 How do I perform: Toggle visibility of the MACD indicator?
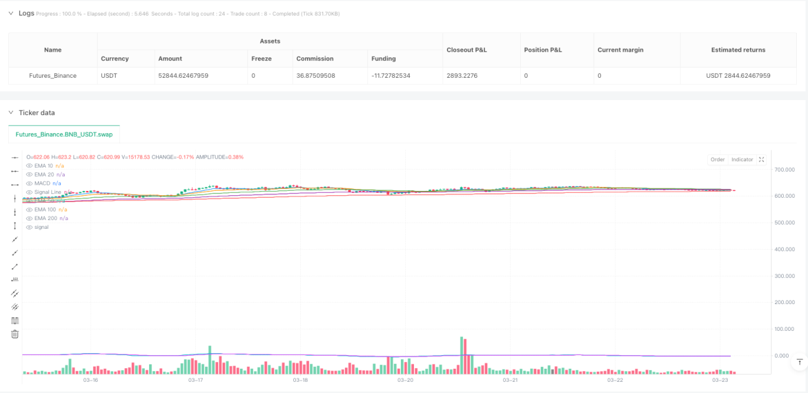point(29,183)
